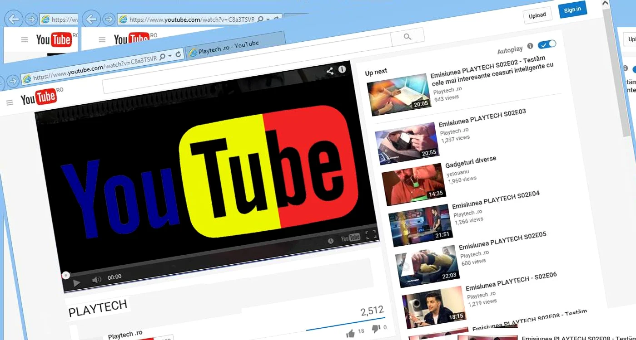Click the 00:00 time display in player

point(114,277)
